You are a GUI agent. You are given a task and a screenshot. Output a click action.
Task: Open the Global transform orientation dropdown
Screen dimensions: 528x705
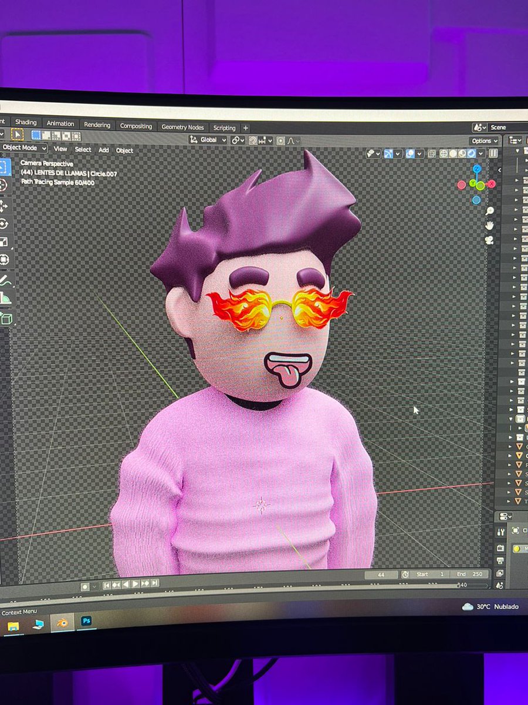210,140
